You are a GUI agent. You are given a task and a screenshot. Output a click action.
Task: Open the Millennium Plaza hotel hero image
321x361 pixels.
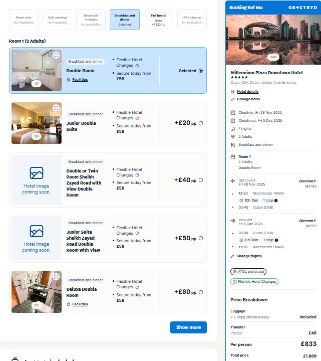273,40
